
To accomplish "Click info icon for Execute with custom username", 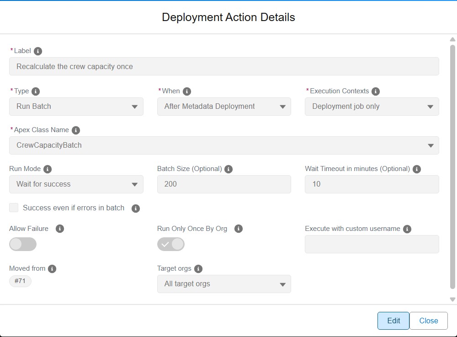I will [407, 229].
